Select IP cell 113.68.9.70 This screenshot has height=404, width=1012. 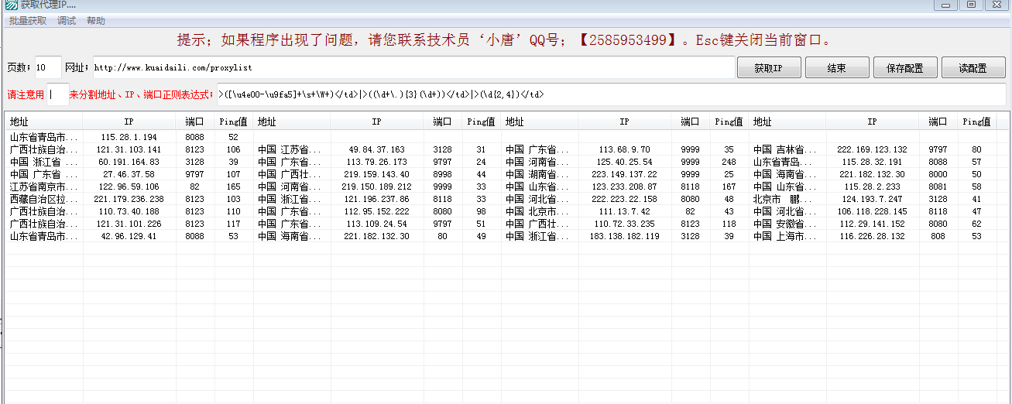(624, 149)
